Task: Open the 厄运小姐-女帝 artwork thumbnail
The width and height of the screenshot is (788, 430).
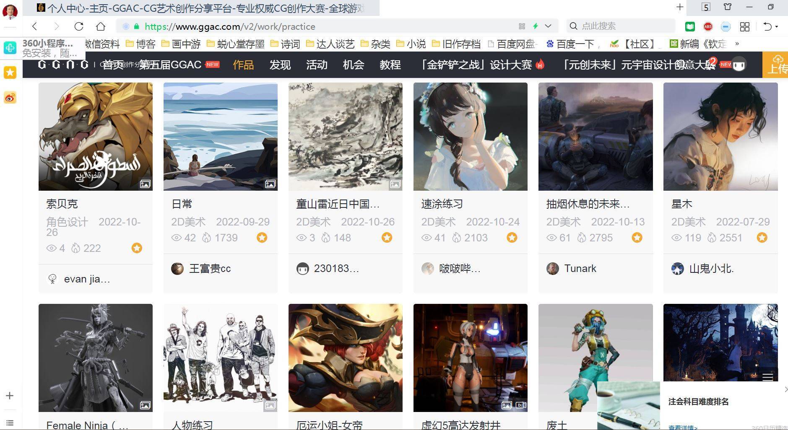Action: (x=346, y=358)
